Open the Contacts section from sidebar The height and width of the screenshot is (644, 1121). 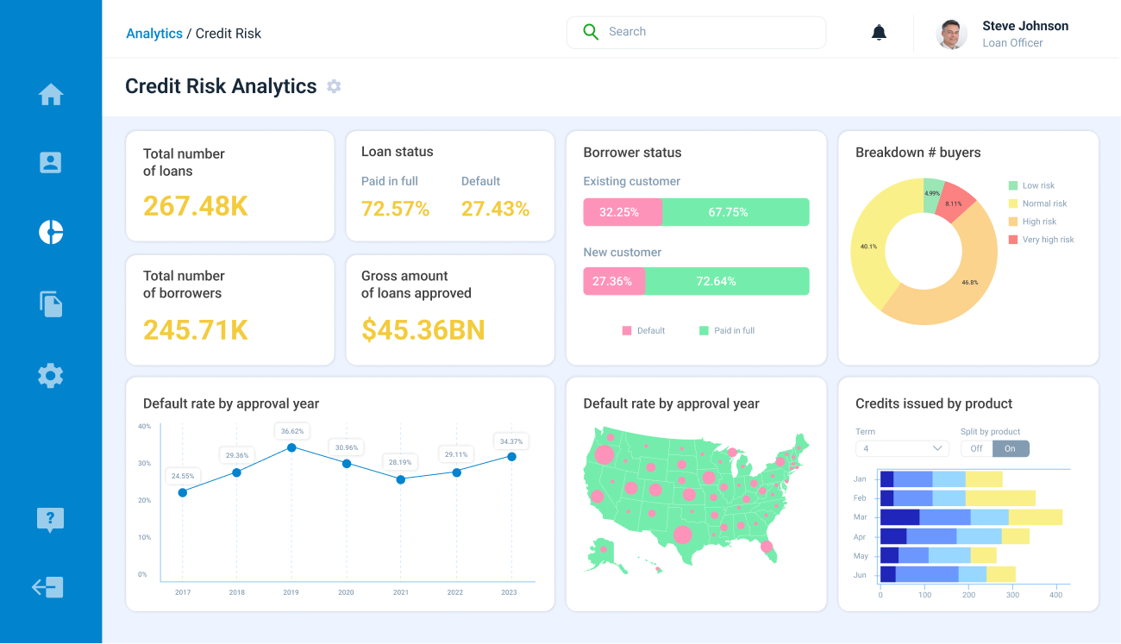click(x=51, y=162)
